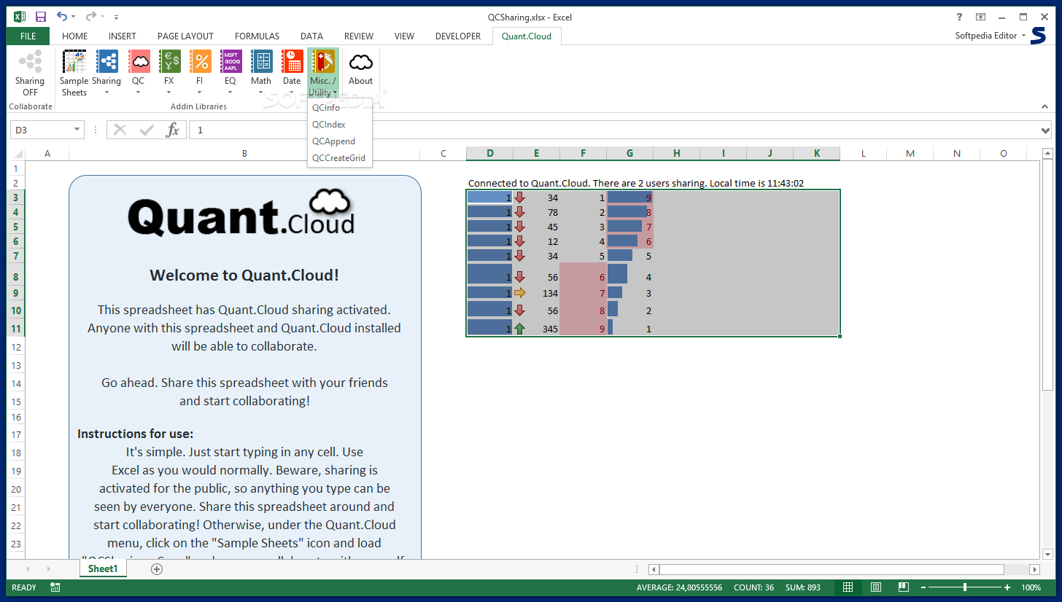
Task: Click the Insert Function fx icon
Action: pos(173,130)
